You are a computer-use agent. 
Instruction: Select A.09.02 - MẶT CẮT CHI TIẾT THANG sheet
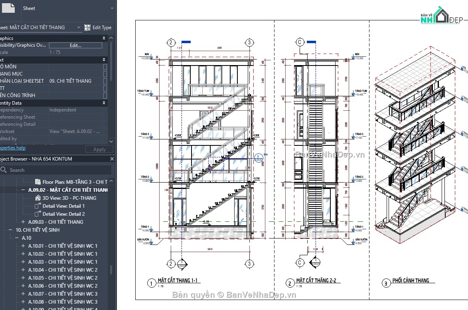68,190
